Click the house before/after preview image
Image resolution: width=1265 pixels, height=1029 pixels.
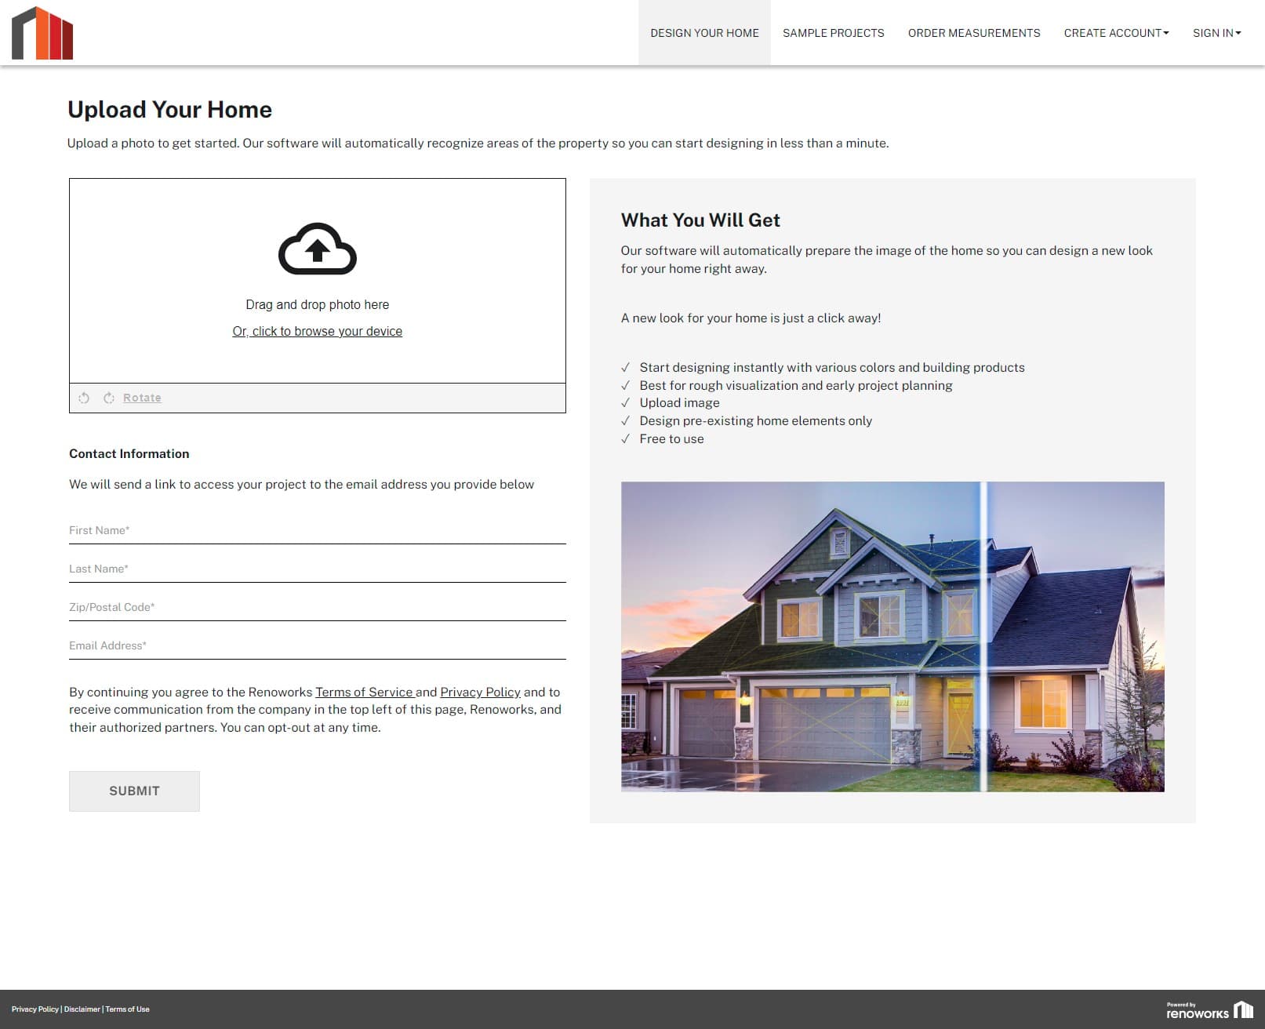tap(892, 637)
